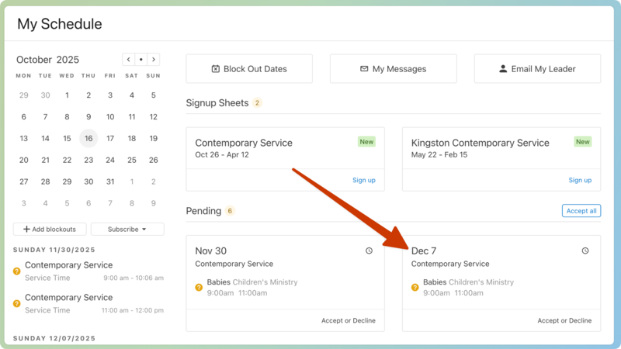The width and height of the screenshot is (621, 349).
Task: Click Accept or Decline on Dec 7
Action: [564, 320]
